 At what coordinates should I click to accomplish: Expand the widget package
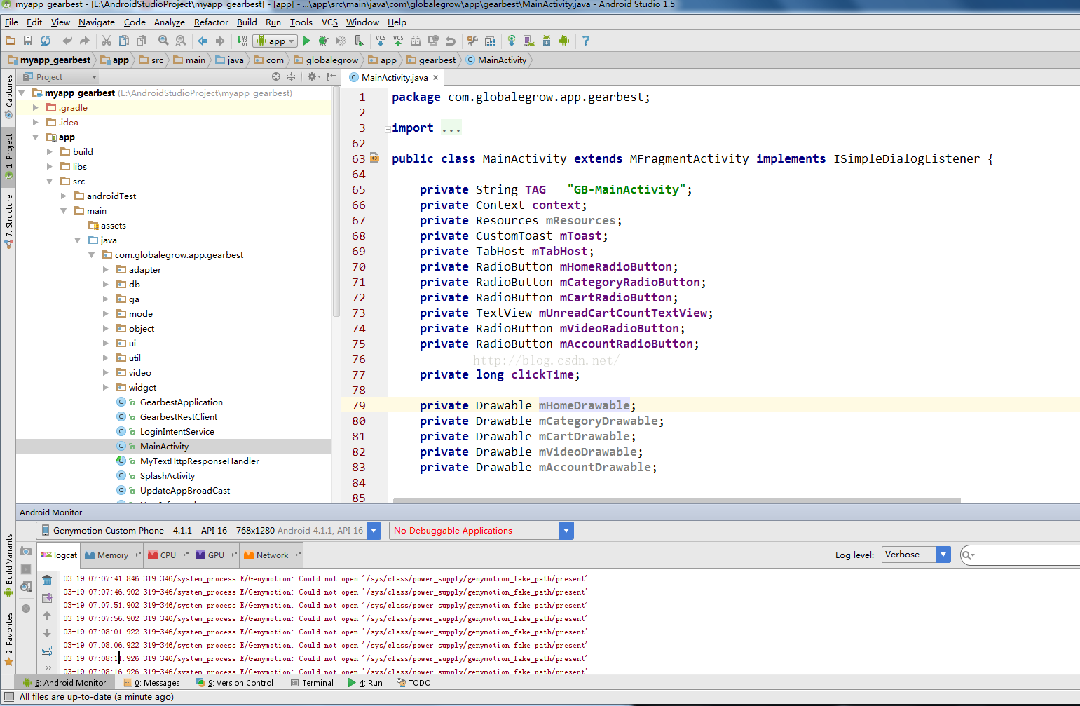[x=106, y=387]
